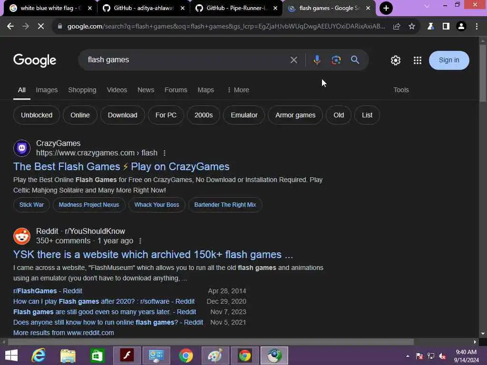Open the r/FlashGames Reddit link
487x365 pixels.
click(x=48, y=291)
